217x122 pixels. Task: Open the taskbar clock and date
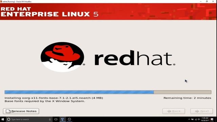click(x=205, y=119)
